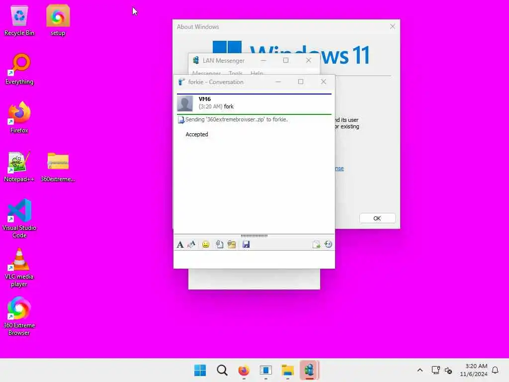This screenshot has width=509, height=382.
Task: Select the Visual Studio Code desktop shortcut
Action: [19, 219]
